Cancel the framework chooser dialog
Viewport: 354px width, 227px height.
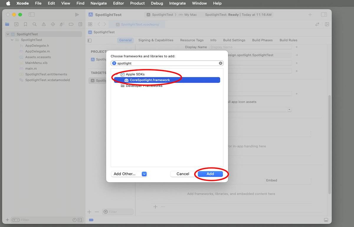[183, 174]
